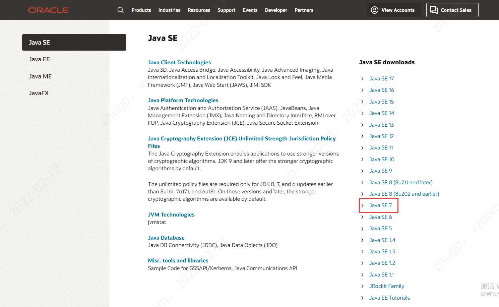This screenshot has height=307, width=499.
Task: Open the search magnifier icon
Action: (121, 10)
